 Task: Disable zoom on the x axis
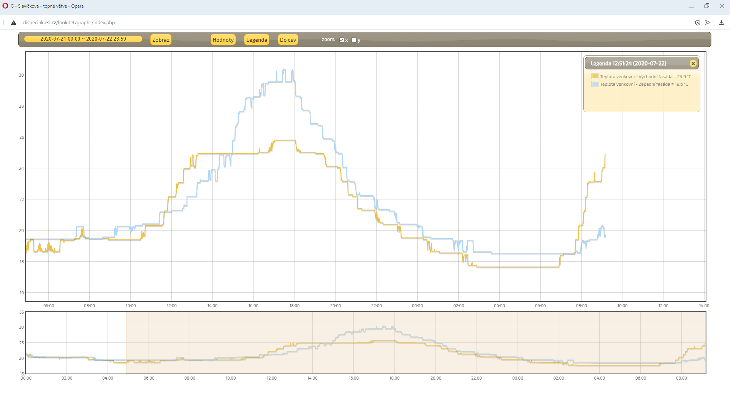point(342,40)
